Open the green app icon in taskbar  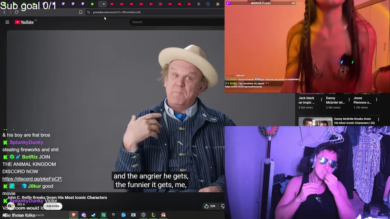pos(104,215)
